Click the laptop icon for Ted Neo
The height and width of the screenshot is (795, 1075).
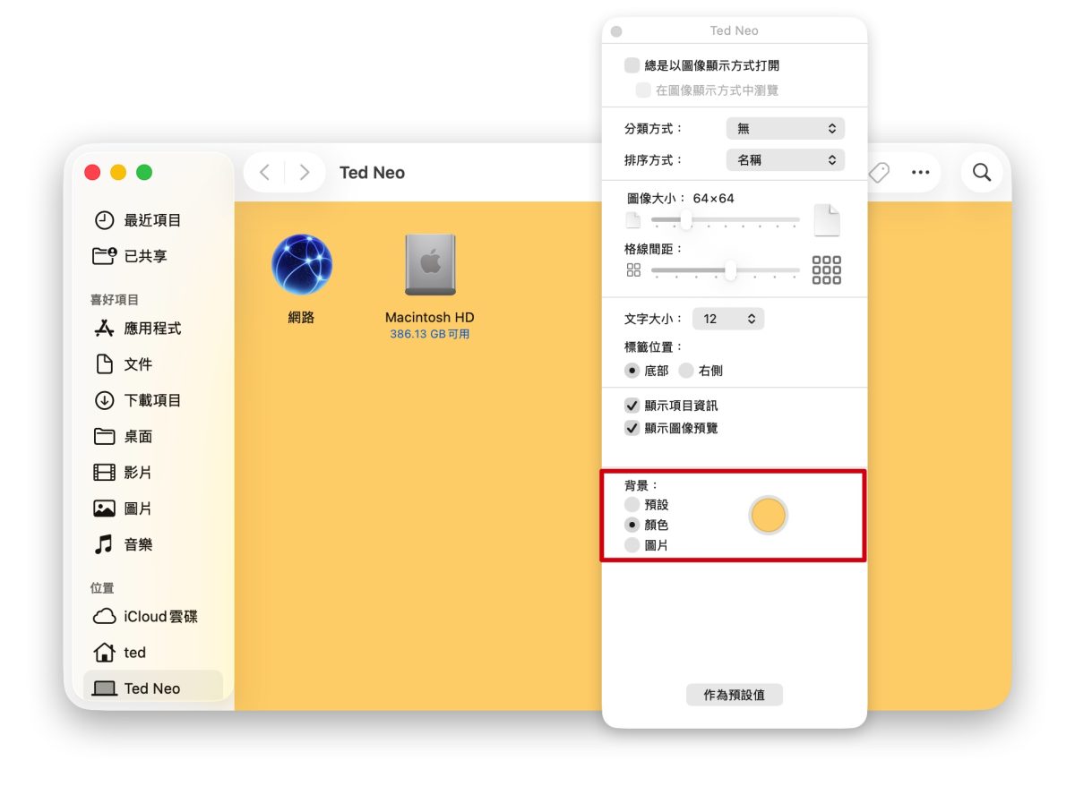(105, 688)
